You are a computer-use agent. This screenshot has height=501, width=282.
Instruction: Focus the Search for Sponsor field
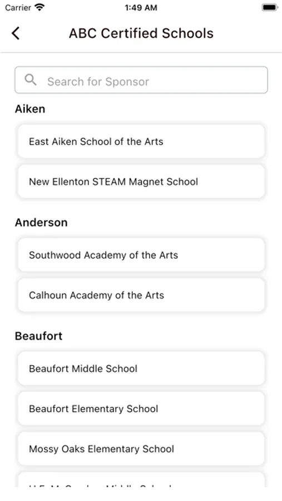[141, 80]
